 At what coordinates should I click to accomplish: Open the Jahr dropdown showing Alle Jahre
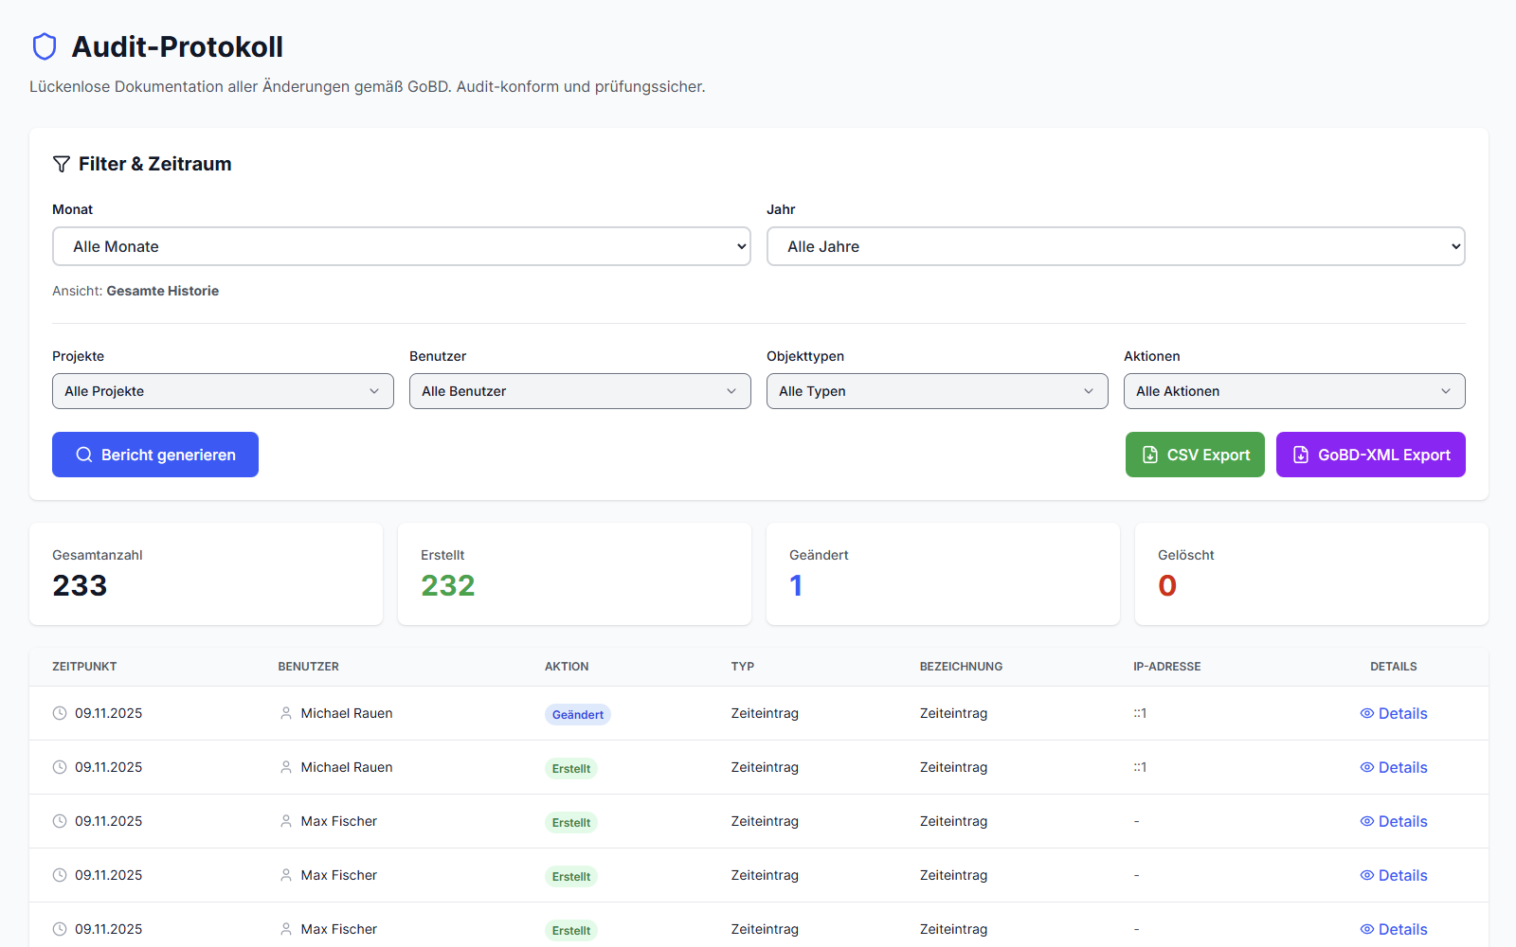1115,246
